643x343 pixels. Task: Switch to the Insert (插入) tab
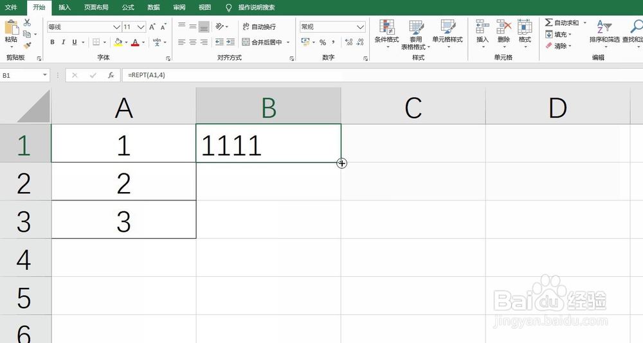(x=64, y=7)
